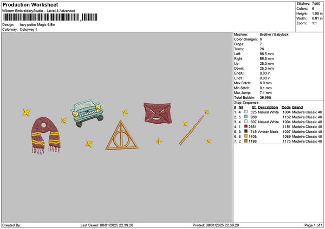The height and width of the screenshot is (229, 325).
Task: Click the Height value 1.99 in
Action: pyautogui.click(x=317, y=14)
